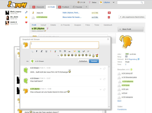Select the Gästebuch profile tab
Viewport: 152px width, 113px height.
tap(108, 25)
